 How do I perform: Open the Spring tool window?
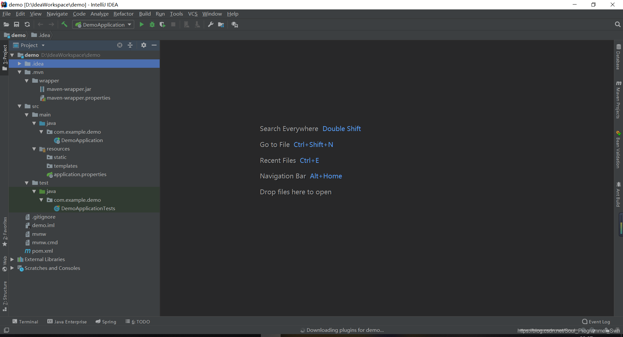tap(106, 322)
